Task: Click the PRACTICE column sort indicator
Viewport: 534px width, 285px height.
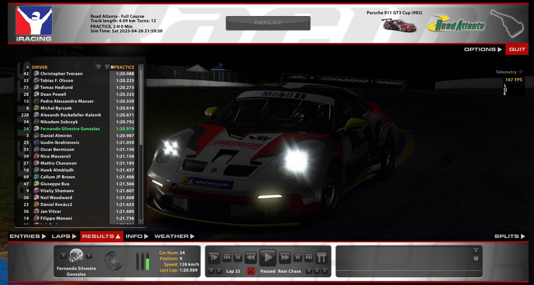Action: [112, 67]
